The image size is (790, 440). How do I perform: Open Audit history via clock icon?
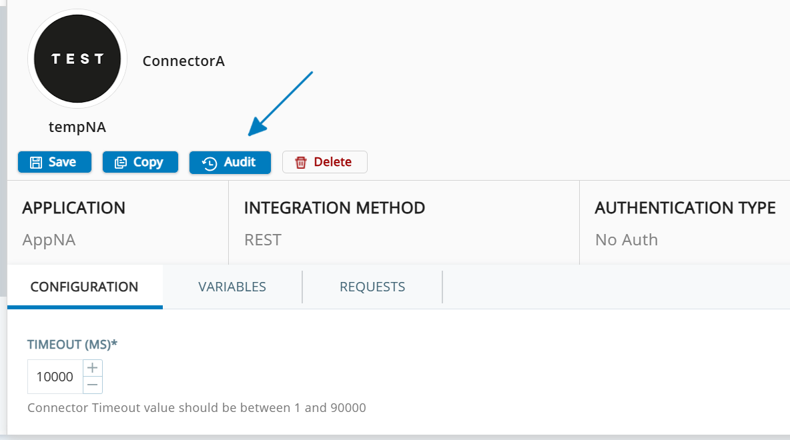[x=210, y=163]
